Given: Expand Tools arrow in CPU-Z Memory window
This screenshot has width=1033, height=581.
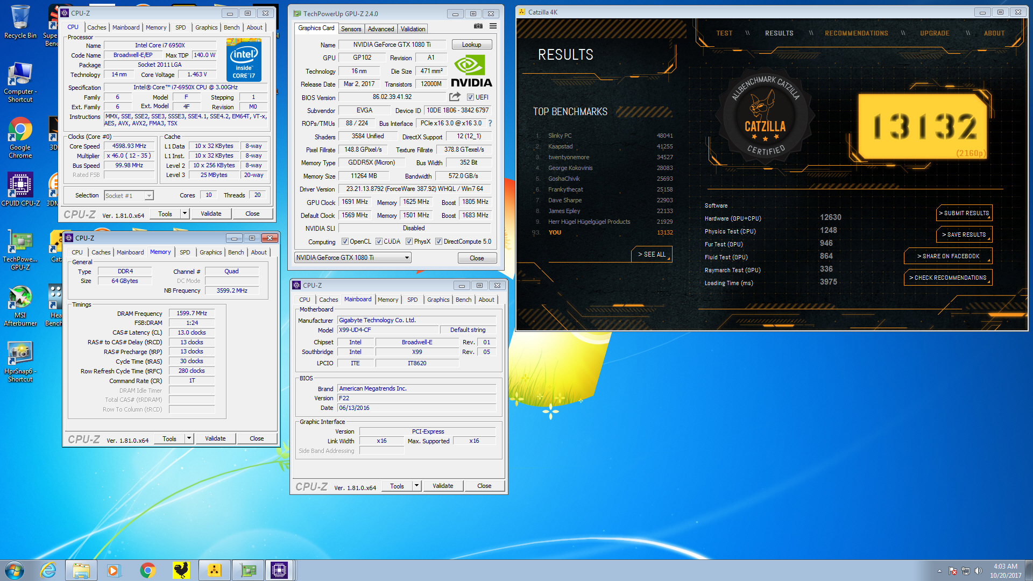Looking at the screenshot, I should (189, 438).
